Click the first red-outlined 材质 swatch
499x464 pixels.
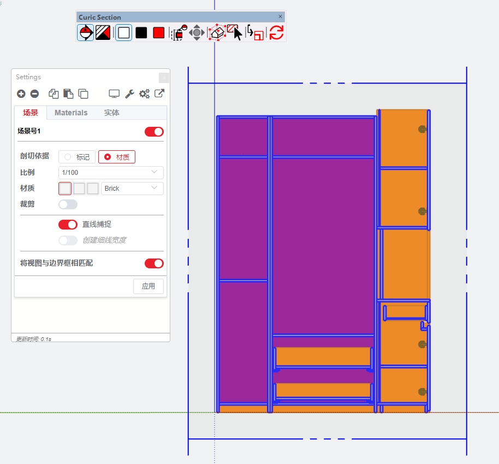coord(65,189)
